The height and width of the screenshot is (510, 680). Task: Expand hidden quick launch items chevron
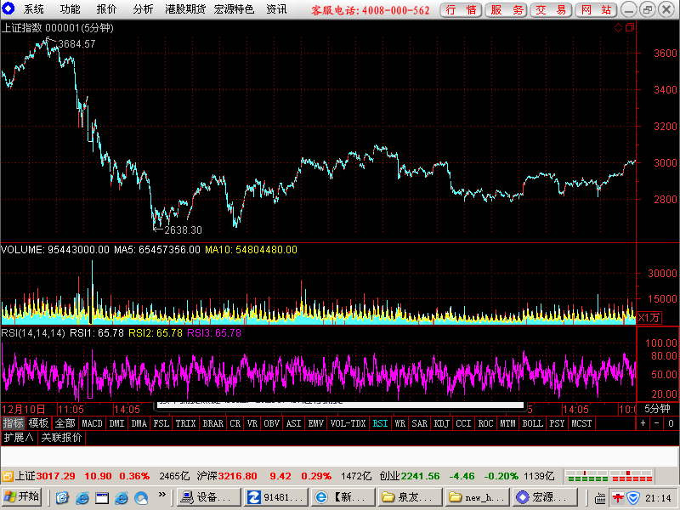point(161,495)
